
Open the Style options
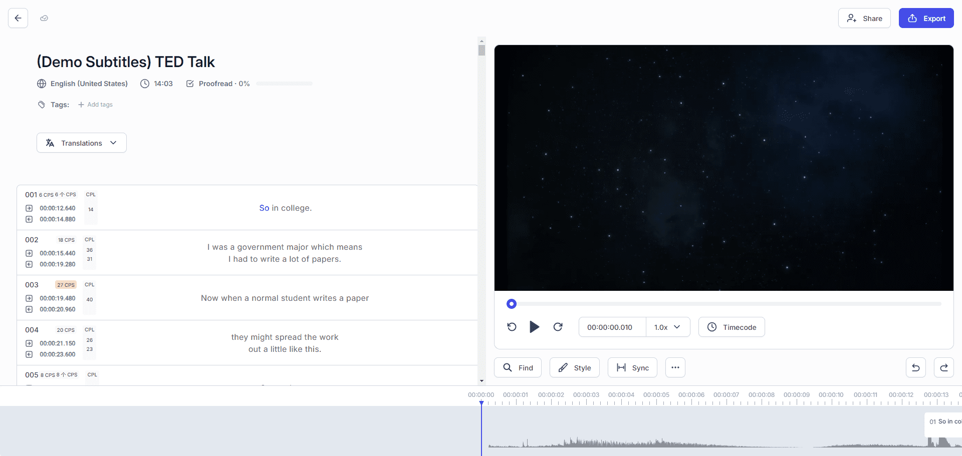pyautogui.click(x=575, y=367)
